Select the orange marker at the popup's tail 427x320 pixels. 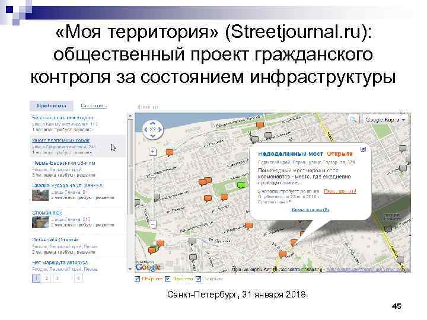294,242
